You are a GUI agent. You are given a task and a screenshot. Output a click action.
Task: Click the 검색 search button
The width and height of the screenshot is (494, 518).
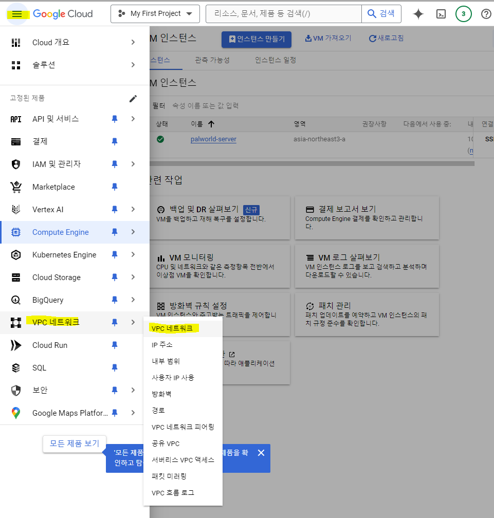coord(381,14)
